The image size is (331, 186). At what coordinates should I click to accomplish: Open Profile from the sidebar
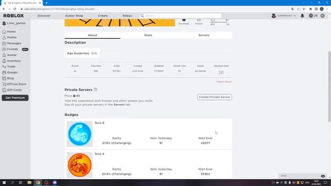pos(11,37)
